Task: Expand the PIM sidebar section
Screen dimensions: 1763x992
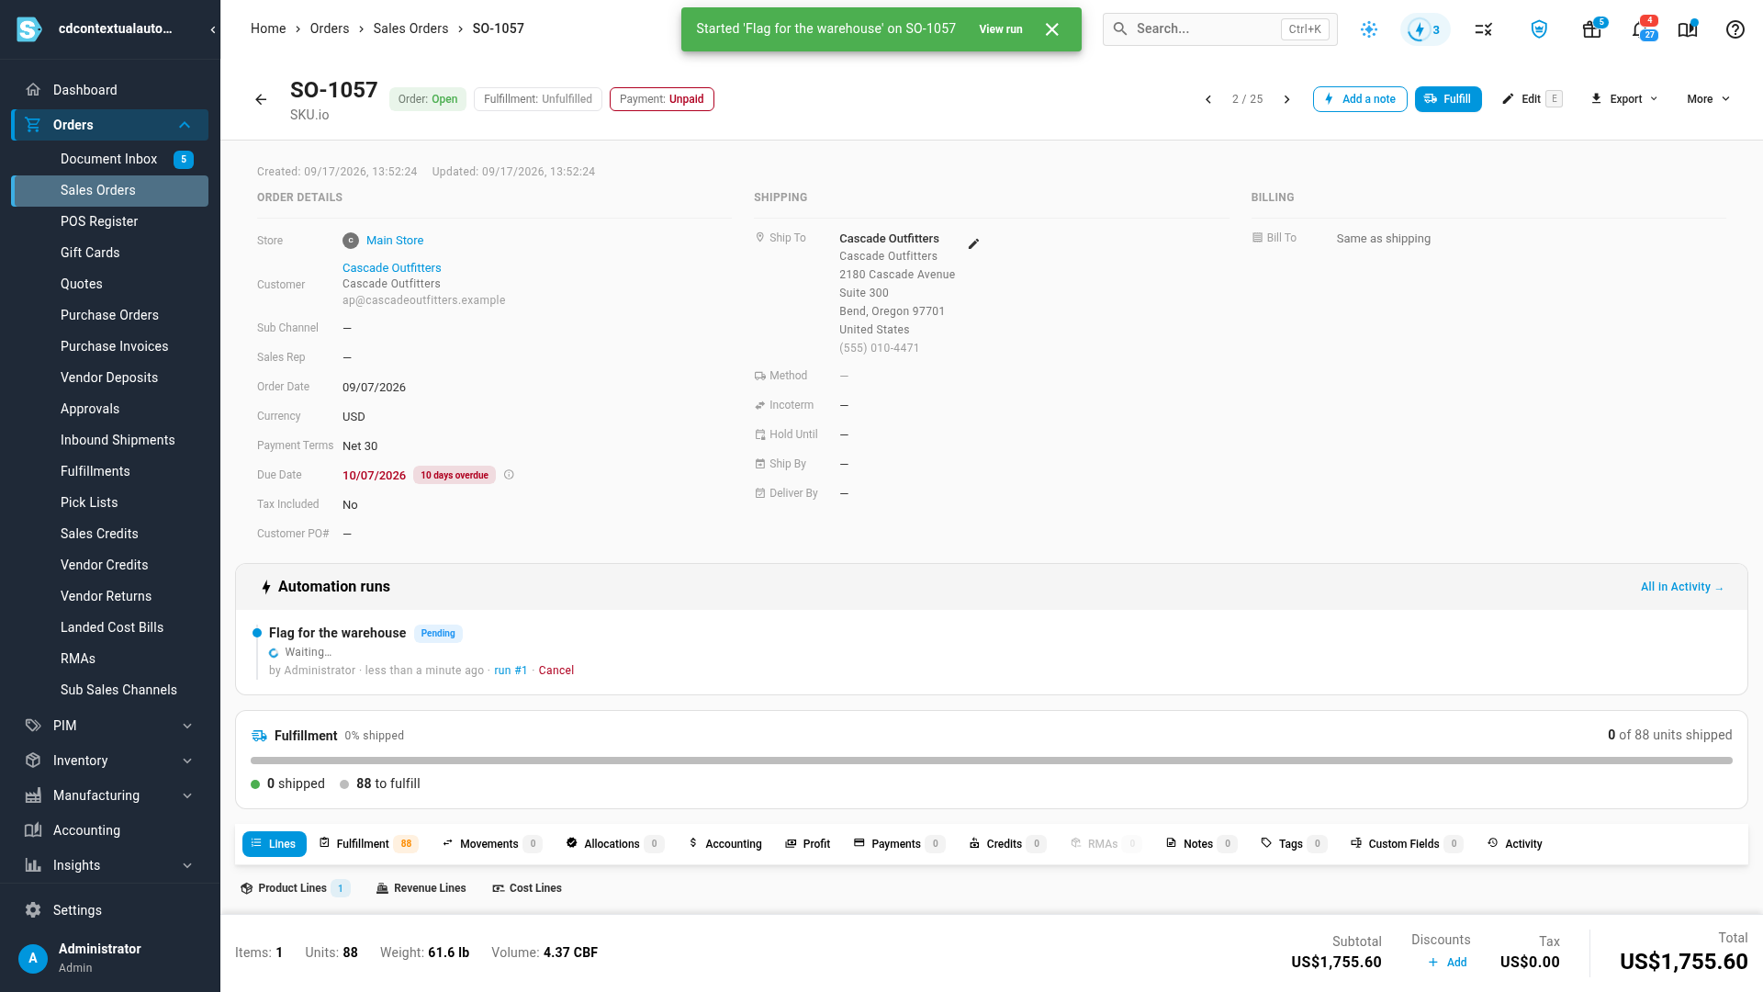Action: [x=187, y=726]
